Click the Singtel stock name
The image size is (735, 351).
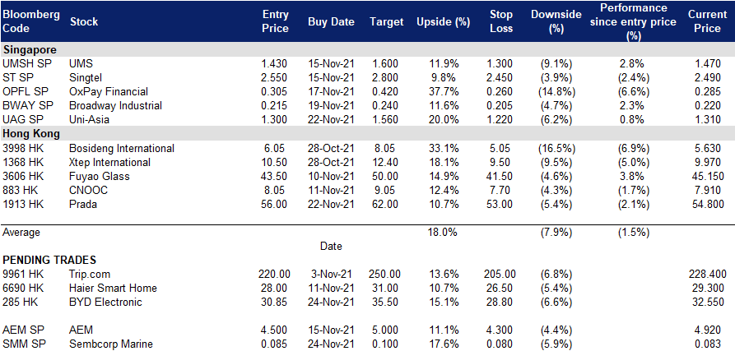click(86, 78)
